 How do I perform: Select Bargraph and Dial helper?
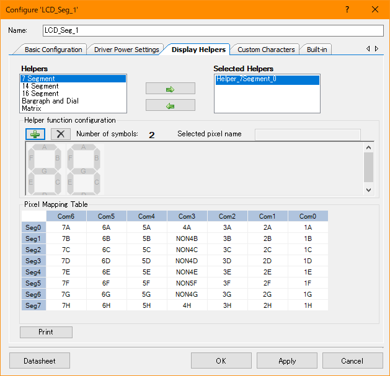coord(73,101)
